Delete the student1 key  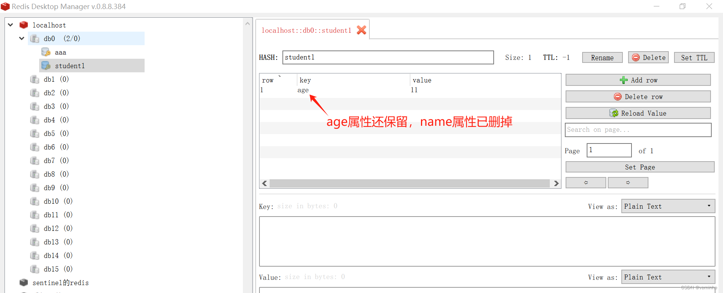pyautogui.click(x=648, y=57)
